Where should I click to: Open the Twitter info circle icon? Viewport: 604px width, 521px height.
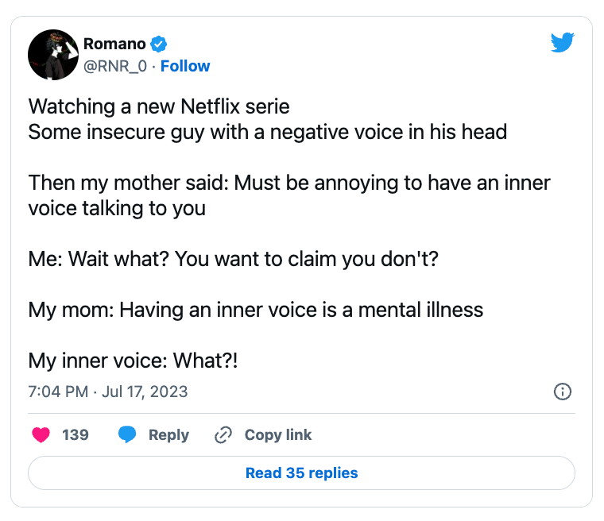coord(562,392)
